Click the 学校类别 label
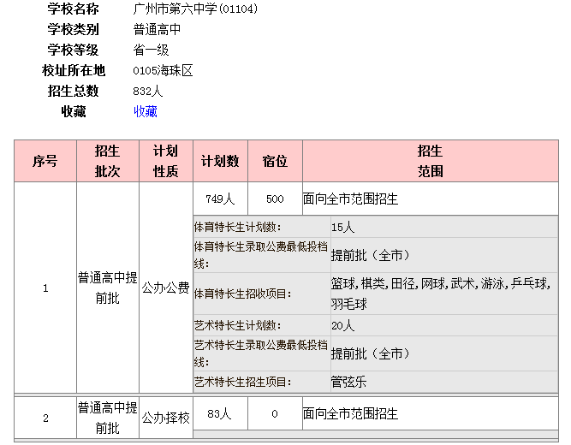 (74, 29)
